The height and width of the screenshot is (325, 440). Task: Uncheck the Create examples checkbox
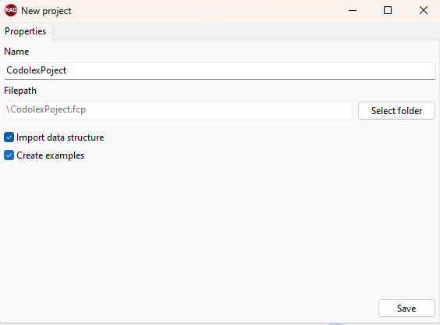[x=9, y=155]
